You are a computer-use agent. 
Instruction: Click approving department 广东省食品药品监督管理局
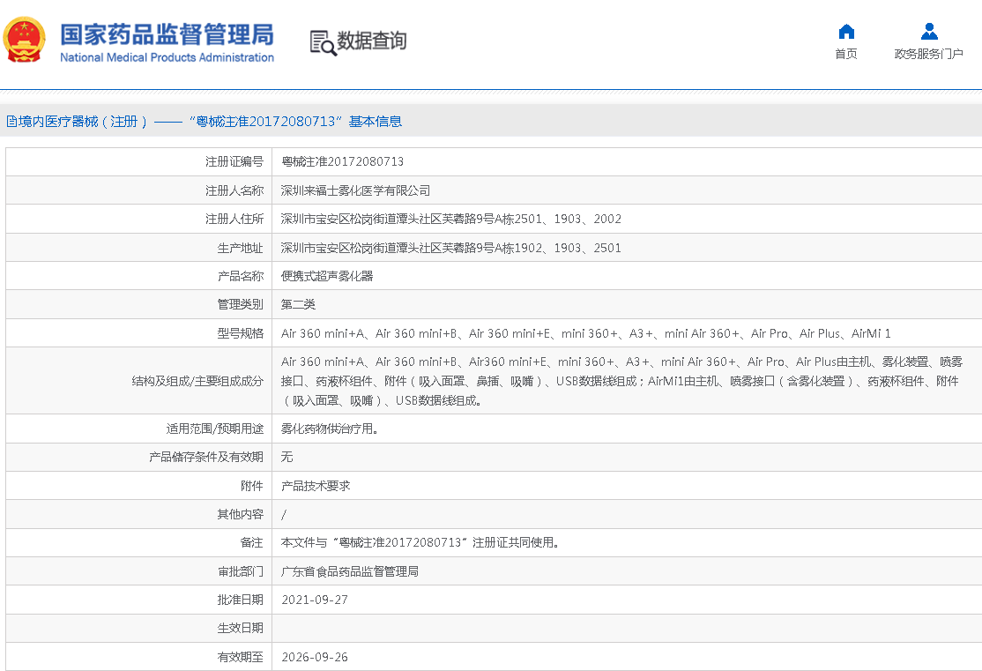(x=349, y=571)
